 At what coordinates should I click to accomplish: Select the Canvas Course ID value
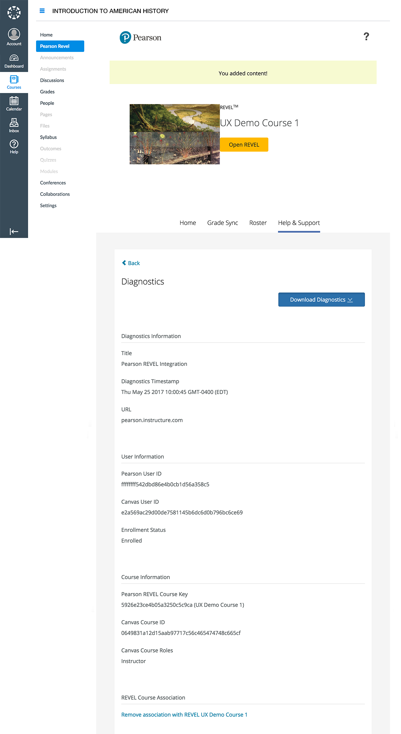click(181, 633)
